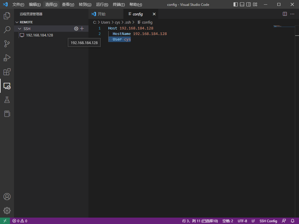Image resolution: width=299 pixels, height=224 pixels.
Task: Click the SSH configure gear icon
Action: click(x=76, y=29)
